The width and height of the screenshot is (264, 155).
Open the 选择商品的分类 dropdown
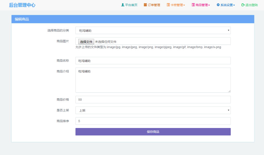click(153, 30)
